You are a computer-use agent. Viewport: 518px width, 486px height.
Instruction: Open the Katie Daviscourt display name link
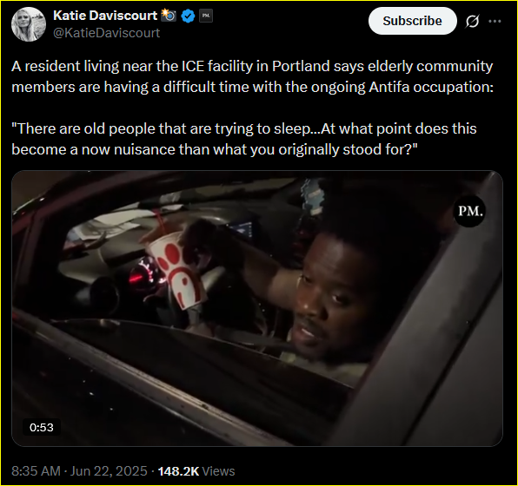click(x=105, y=16)
